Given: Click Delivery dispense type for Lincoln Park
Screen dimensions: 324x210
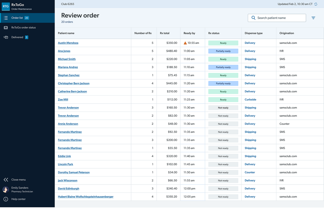Looking at the screenshot, I should coord(250,164).
